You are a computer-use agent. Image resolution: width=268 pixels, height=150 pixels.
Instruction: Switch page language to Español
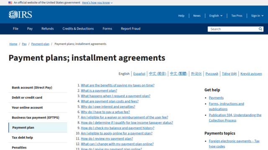[139, 74]
